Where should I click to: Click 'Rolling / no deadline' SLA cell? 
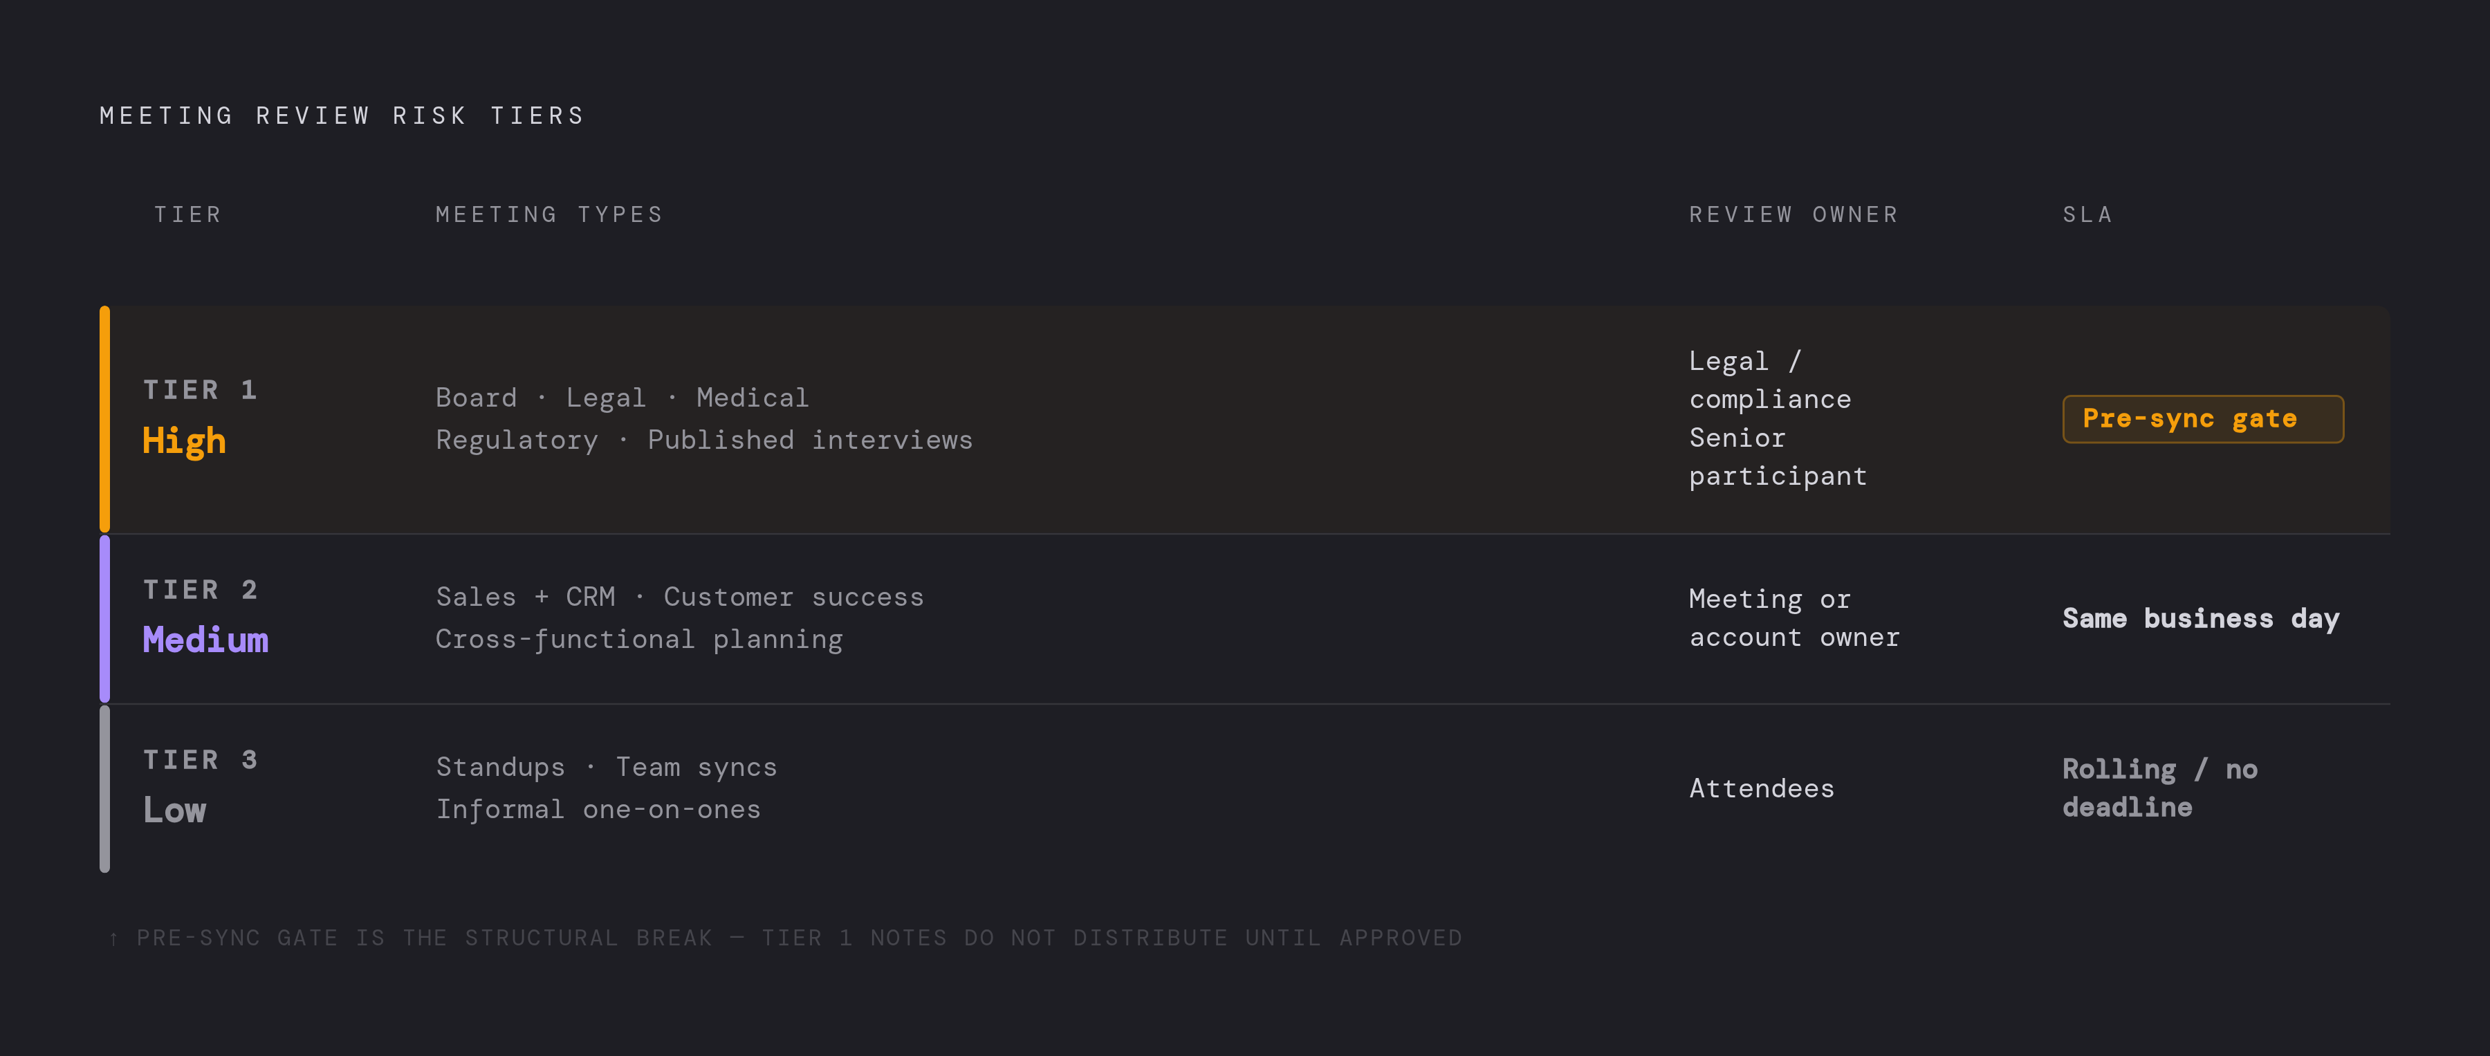(2159, 788)
